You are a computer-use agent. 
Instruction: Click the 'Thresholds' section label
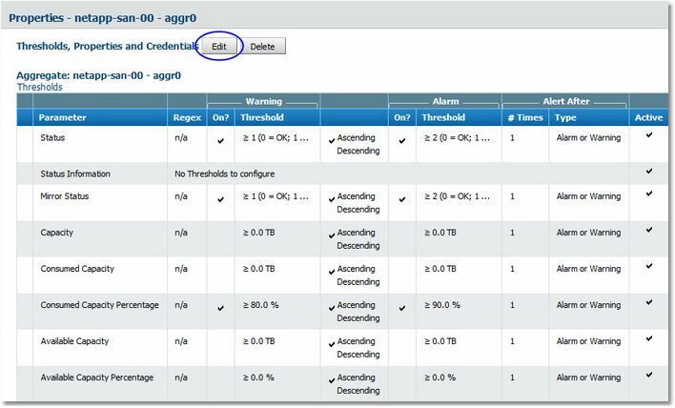(x=40, y=88)
